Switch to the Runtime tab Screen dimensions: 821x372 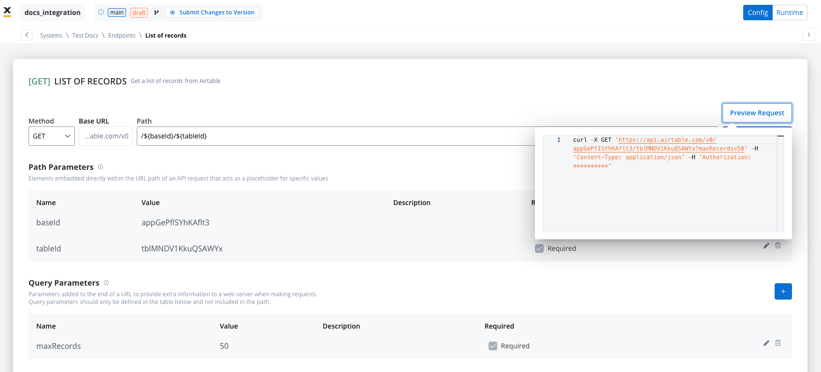[790, 13]
